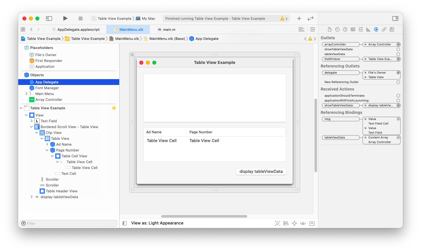Click View as: Light Appearance
This screenshot has width=421, height=252.
(x=157, y=223)
